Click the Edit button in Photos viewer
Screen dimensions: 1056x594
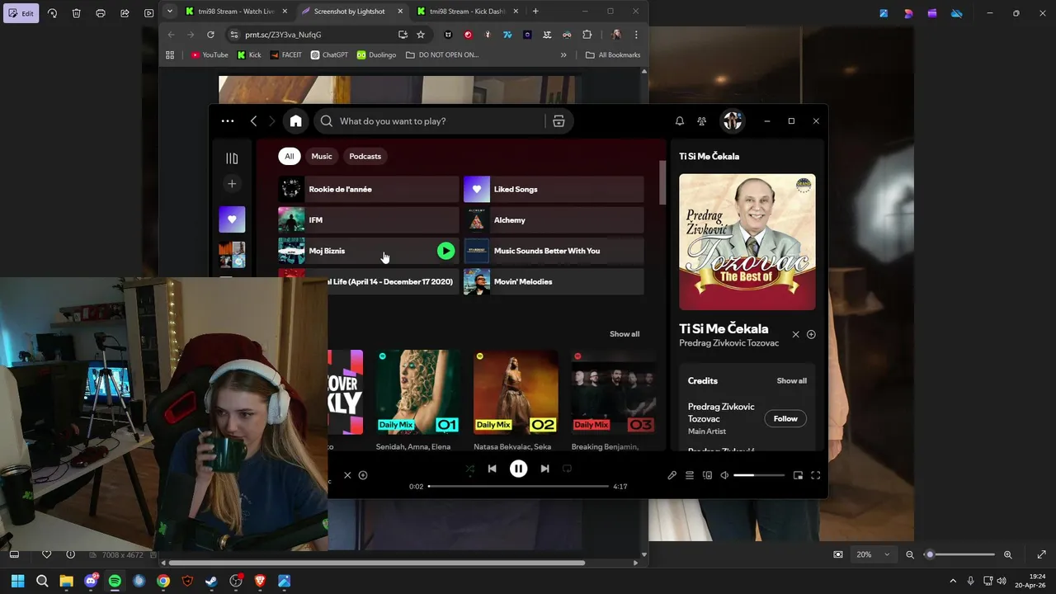pos(21,13)
